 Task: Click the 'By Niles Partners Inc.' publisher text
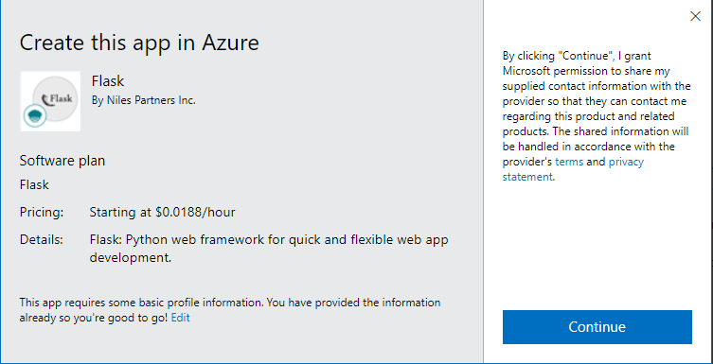[144, 100]
